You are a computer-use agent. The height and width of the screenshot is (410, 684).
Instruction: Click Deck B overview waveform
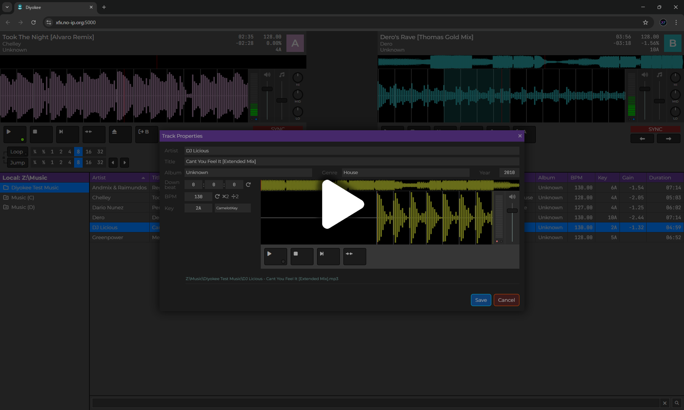[x=530, y=62]
